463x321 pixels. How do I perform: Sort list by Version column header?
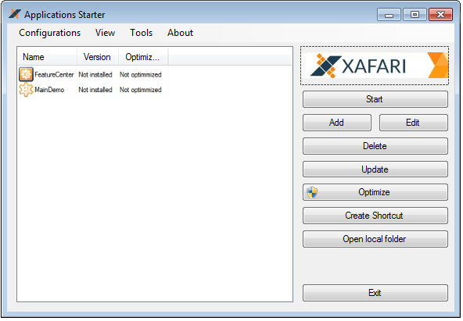click(x=98, y=57)
